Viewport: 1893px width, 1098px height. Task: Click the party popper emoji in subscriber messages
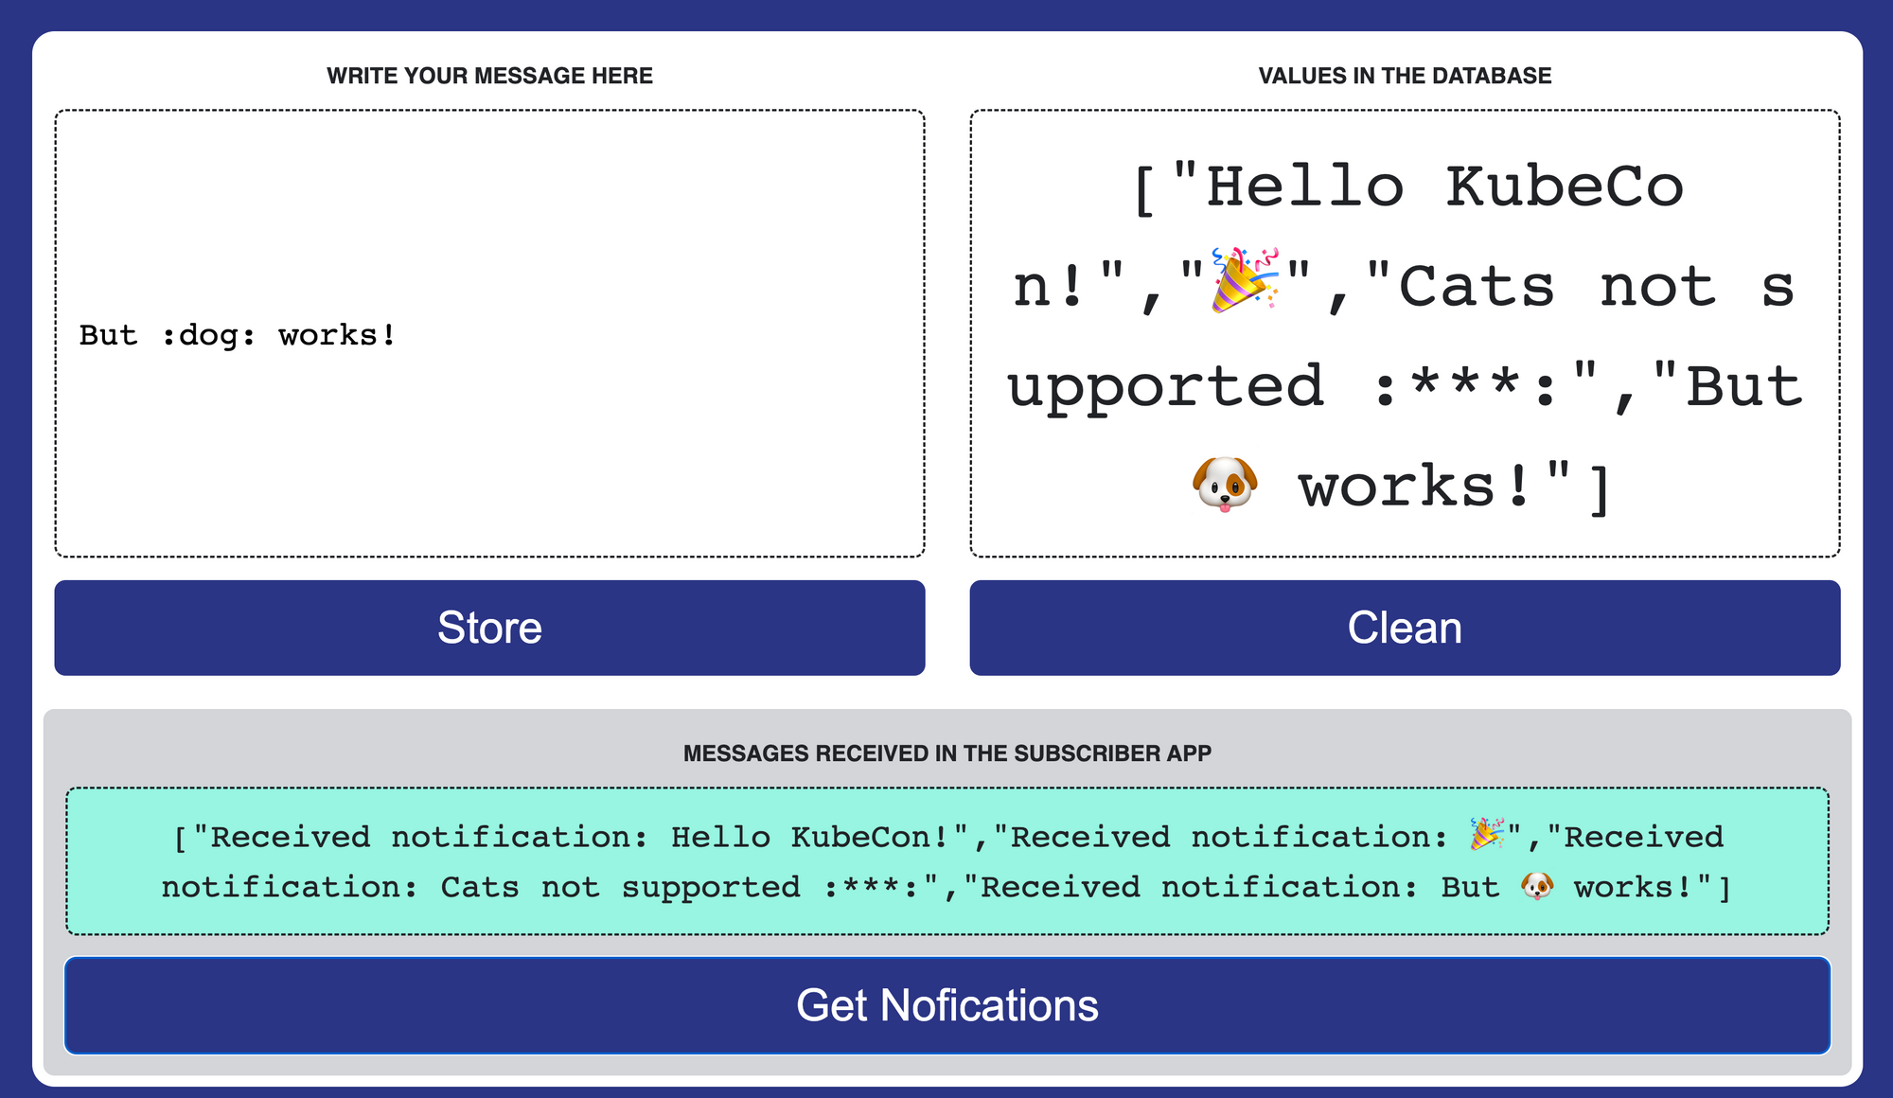1487,835
